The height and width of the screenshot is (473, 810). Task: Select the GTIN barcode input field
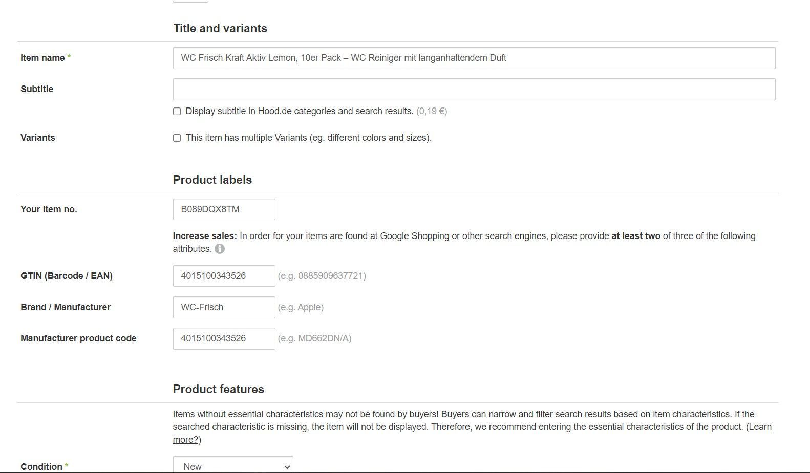[224, 276]
